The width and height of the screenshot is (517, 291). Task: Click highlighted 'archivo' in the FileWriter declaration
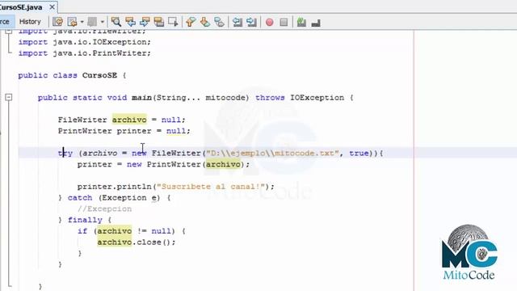129,120
